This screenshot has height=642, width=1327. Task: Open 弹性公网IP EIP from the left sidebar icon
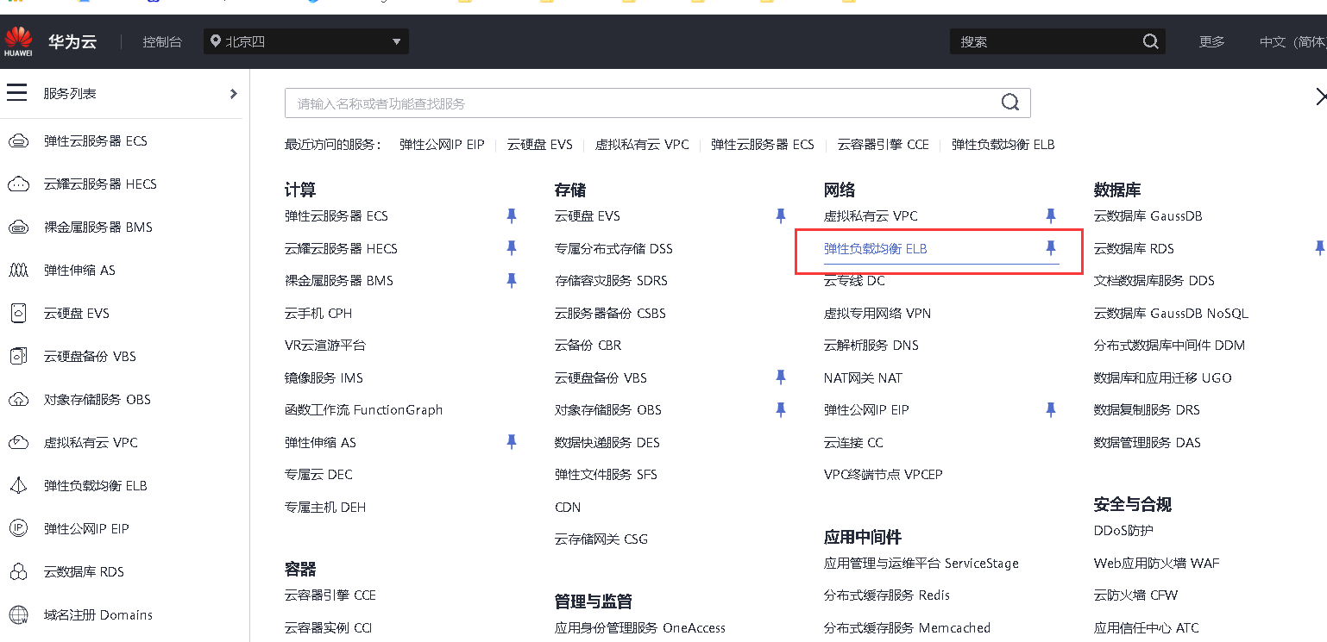18,529
